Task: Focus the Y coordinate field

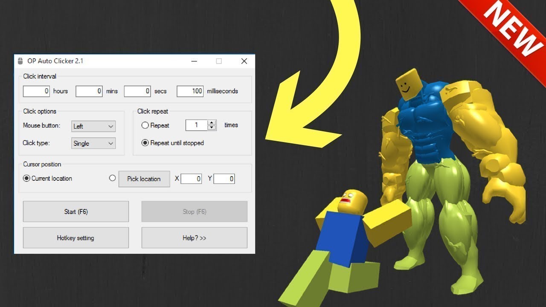Action: pyautogui.click(x=224, y=179)
